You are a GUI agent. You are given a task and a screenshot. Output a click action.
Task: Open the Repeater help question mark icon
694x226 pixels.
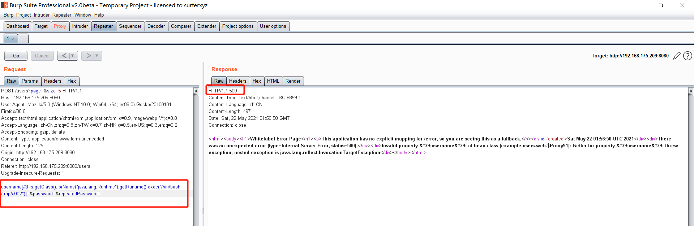tap(688, 56)
